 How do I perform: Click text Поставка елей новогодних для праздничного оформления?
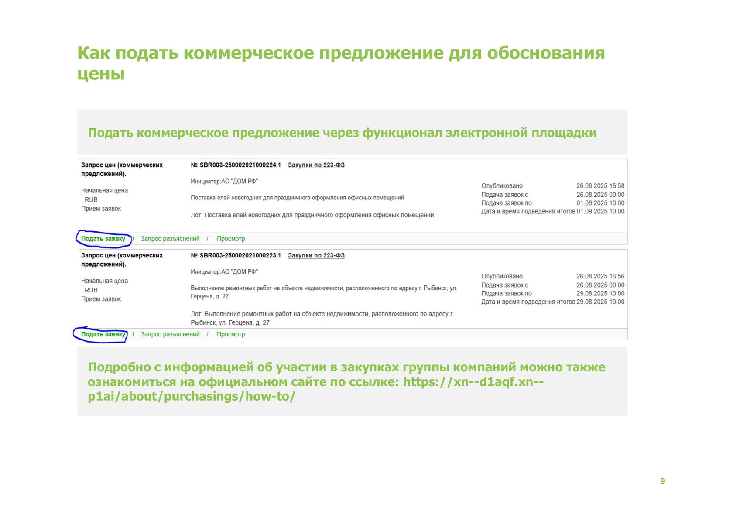coord(297,198)
